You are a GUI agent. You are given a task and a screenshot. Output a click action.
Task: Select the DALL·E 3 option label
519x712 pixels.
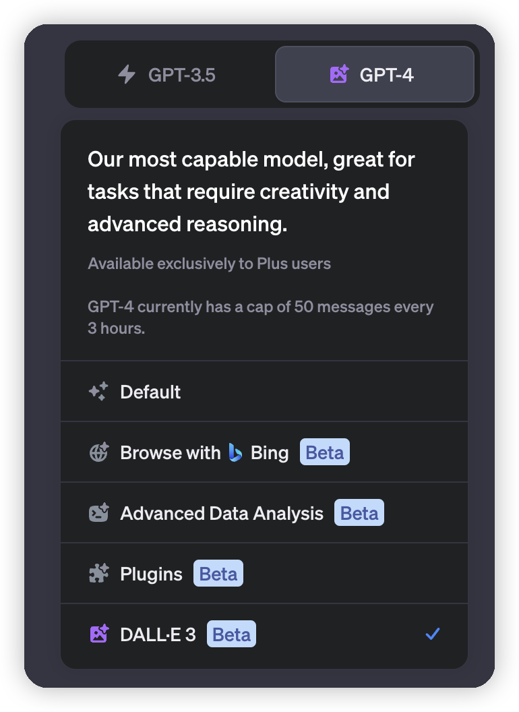coord(158,634)
